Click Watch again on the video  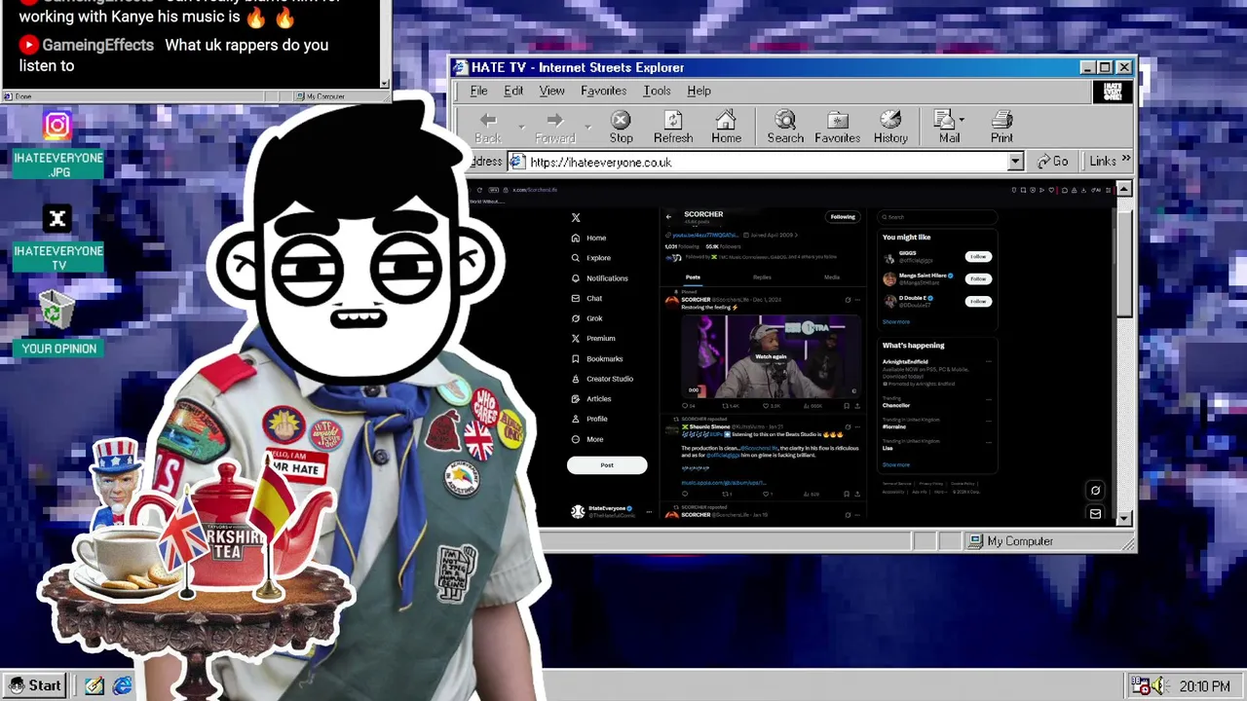[771, 356]
